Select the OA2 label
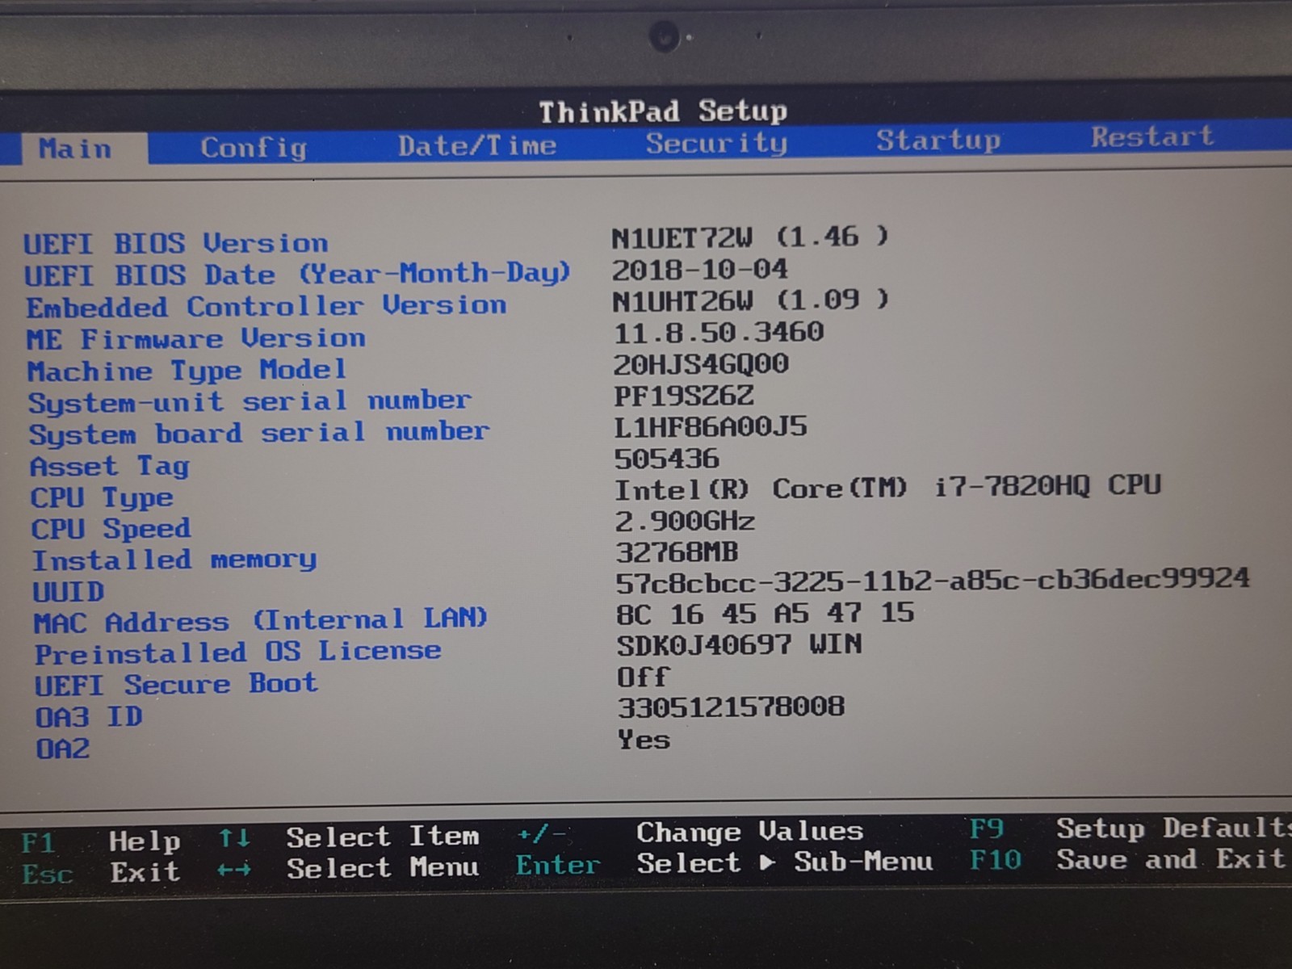The width and height of the screenshot is (1292, 969). click(63, 749)
